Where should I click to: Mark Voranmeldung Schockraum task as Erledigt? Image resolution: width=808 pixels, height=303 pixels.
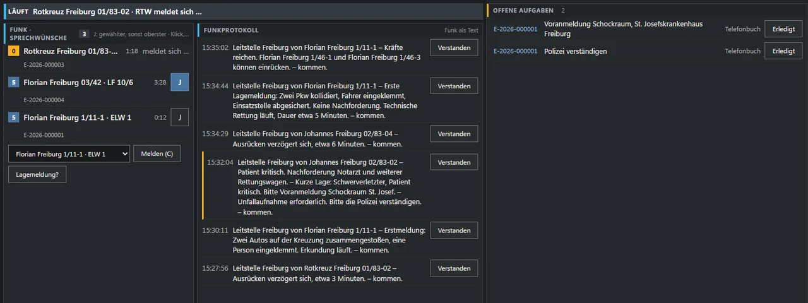click(783, 28)
